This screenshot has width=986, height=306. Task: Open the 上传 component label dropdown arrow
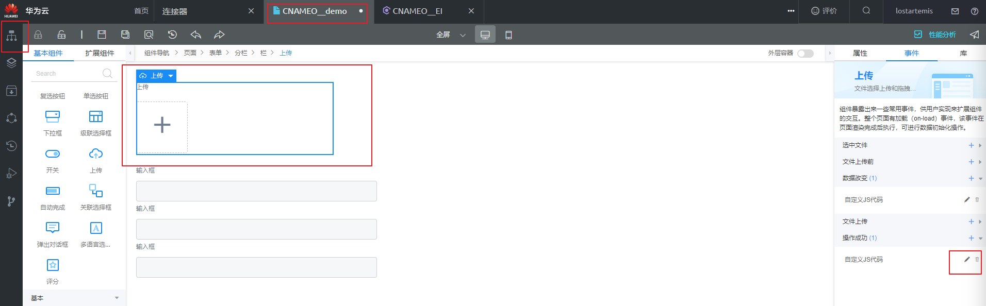(171, 76)
